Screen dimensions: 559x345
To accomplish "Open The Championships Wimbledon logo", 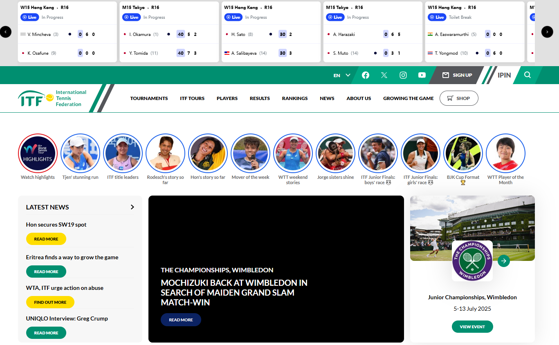I will 472,260.
